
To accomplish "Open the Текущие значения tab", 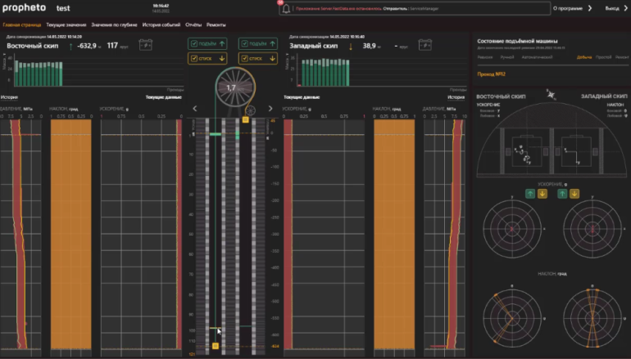I will click(x=66, y=25).
